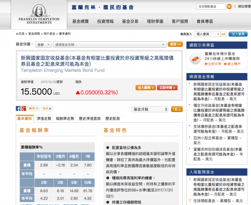
Task: Click the small GO member login button
Action: (x=223, y=34)
